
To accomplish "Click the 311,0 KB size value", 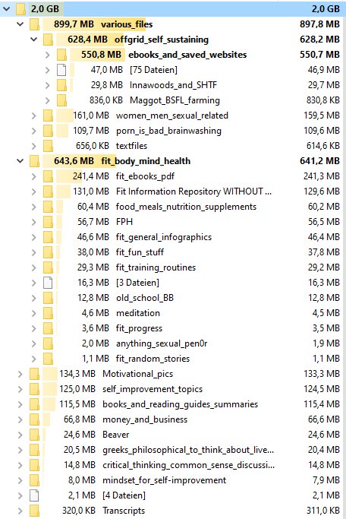I will pyautogui.click(x=323, y=511).
